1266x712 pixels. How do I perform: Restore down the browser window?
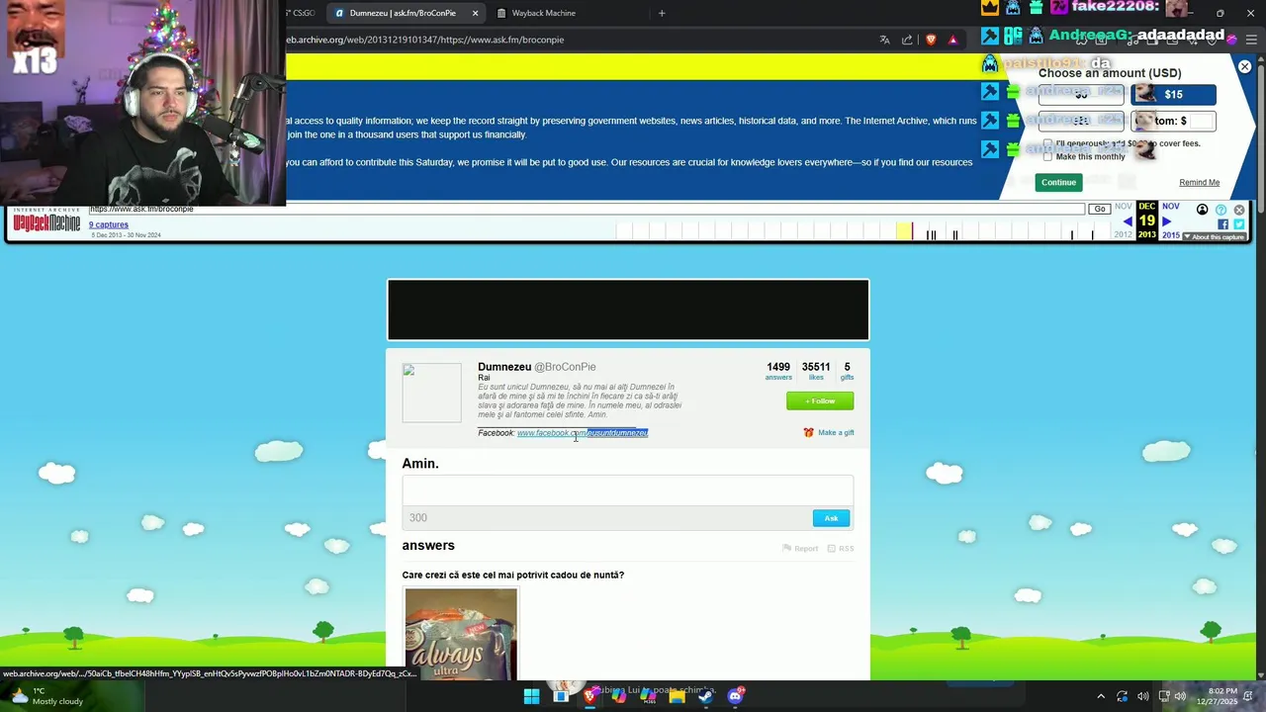click(x=1220, y=13)
